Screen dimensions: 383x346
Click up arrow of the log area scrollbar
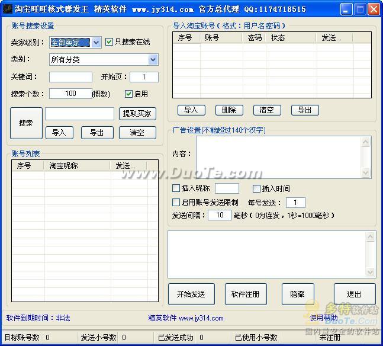[371, 236]
